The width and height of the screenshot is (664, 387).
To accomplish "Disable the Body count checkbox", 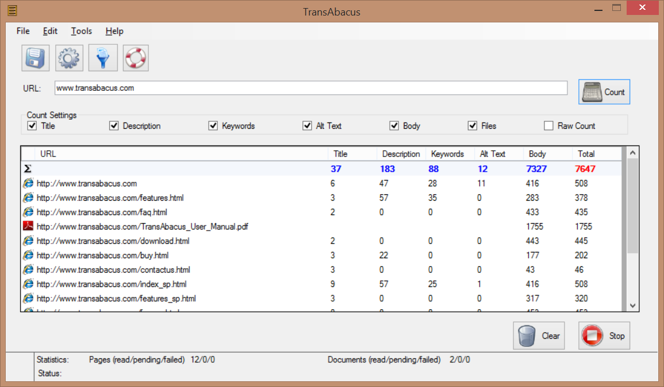I will pos(394,126).
